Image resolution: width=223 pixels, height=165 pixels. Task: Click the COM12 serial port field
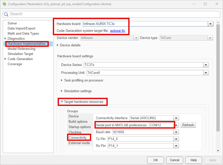pos(161,125)
